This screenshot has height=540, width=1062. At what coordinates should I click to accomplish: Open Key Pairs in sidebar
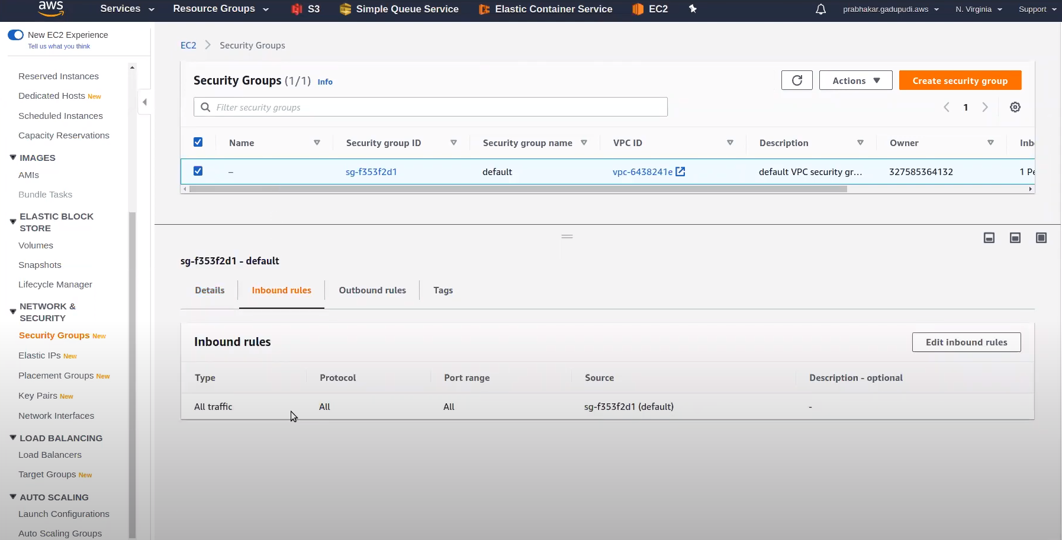point(38,396)
